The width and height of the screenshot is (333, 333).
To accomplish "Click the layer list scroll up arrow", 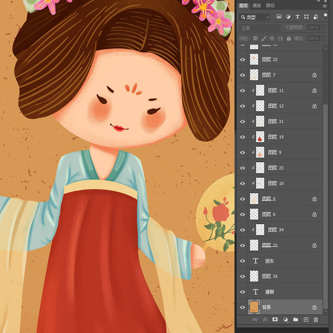I will coord(326,48).
